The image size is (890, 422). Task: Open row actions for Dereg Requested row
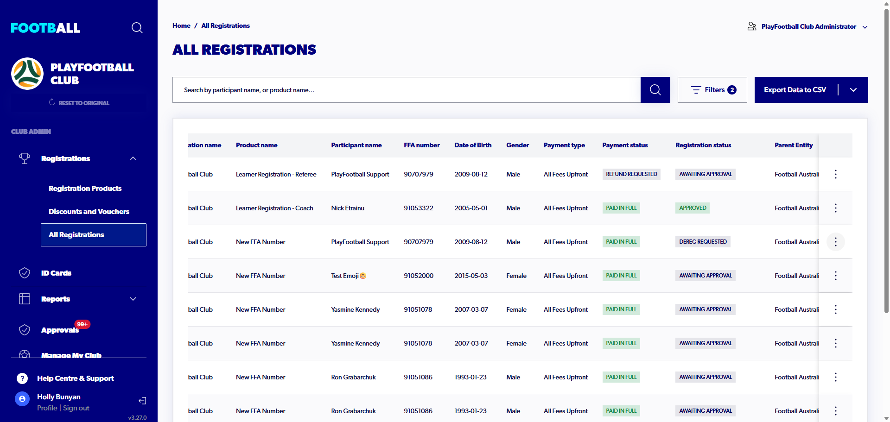pyautogui.click(x=835, y=242)
